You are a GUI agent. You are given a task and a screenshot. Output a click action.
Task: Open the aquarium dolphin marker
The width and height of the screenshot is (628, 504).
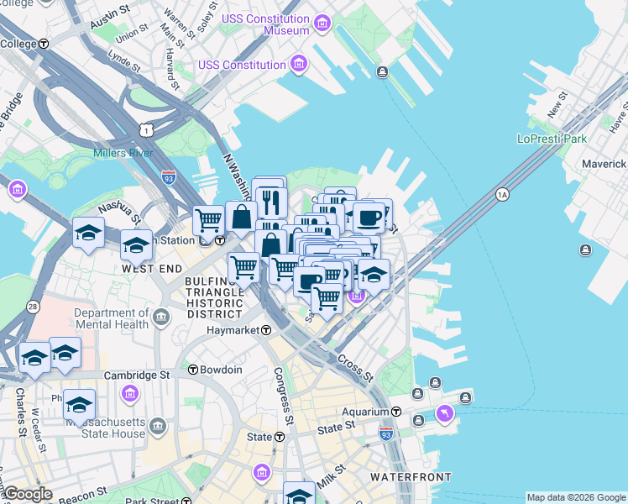(445, 413)
